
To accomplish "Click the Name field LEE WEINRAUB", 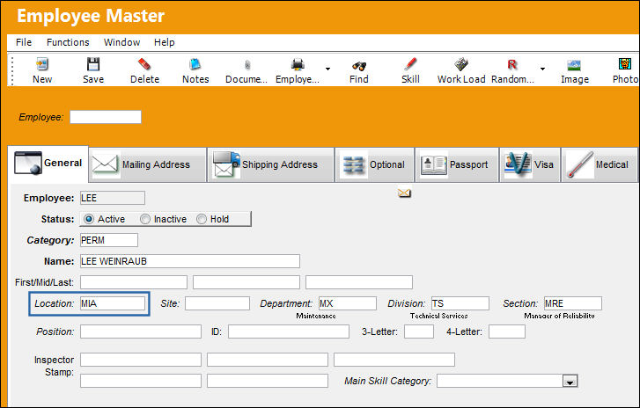I will [190, 261].
